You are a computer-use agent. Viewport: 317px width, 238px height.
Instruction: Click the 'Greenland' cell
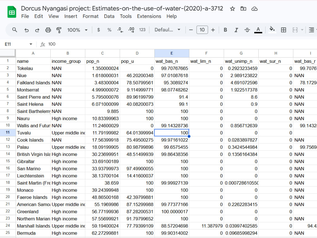[33, 211]
